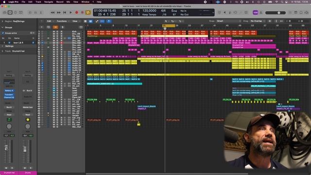Open the Loop Browser button
311x175 pixels.
[301, 13]
